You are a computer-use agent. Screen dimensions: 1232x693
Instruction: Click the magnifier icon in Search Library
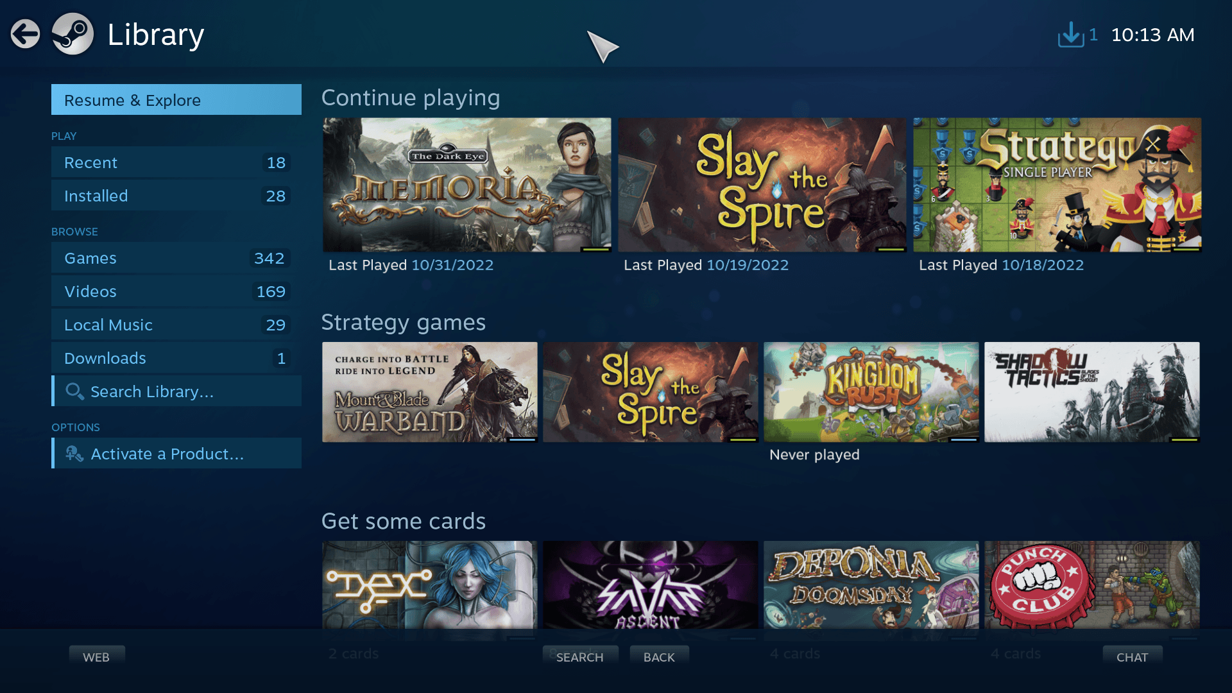pyautogui.click(x=74, y=391)
